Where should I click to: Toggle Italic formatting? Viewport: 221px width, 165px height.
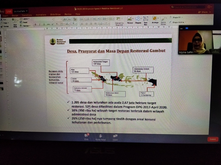pyautogui.click(x=40, y=25)
